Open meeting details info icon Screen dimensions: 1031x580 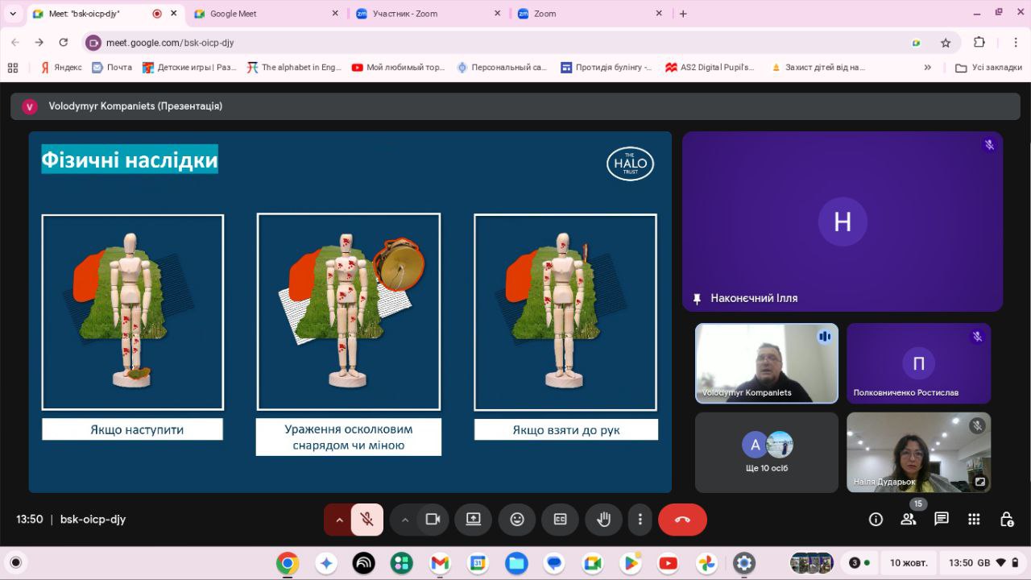(x=876, y=520)
